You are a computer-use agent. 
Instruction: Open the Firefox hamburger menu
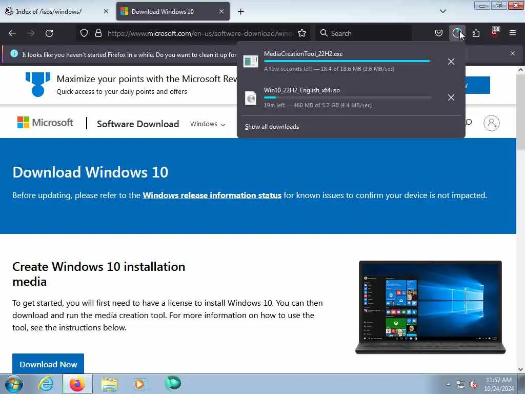click(513, 33)
